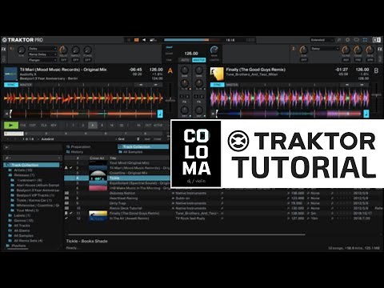The width and height of the screenshot is (384, 288).
Task: Toggle SYNC on deck B
Action: (217, 85)
